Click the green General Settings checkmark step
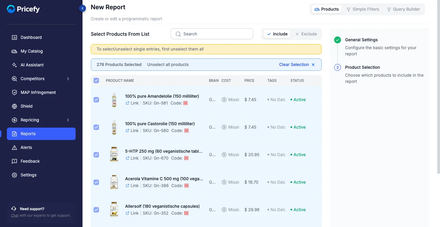This screenshot has height=227, width=440. 338,40
